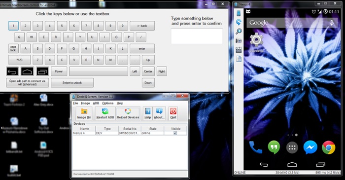The image size is (345, 180).
Task: Click the text box under Type something below
Action: coord(197,36)
